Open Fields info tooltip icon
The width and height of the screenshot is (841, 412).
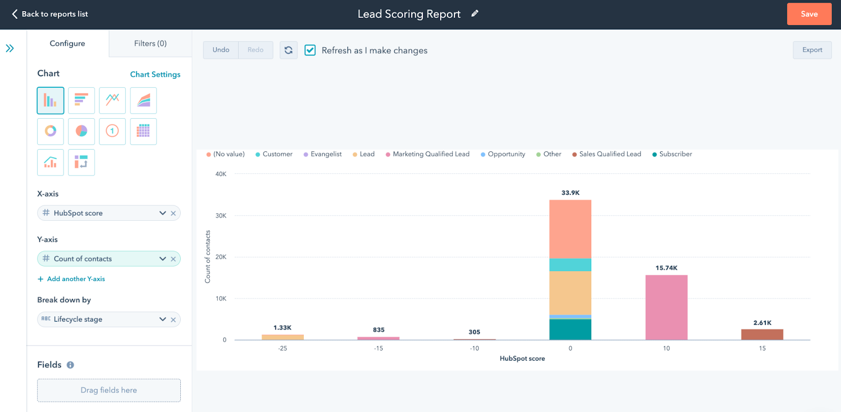(70, 365)
